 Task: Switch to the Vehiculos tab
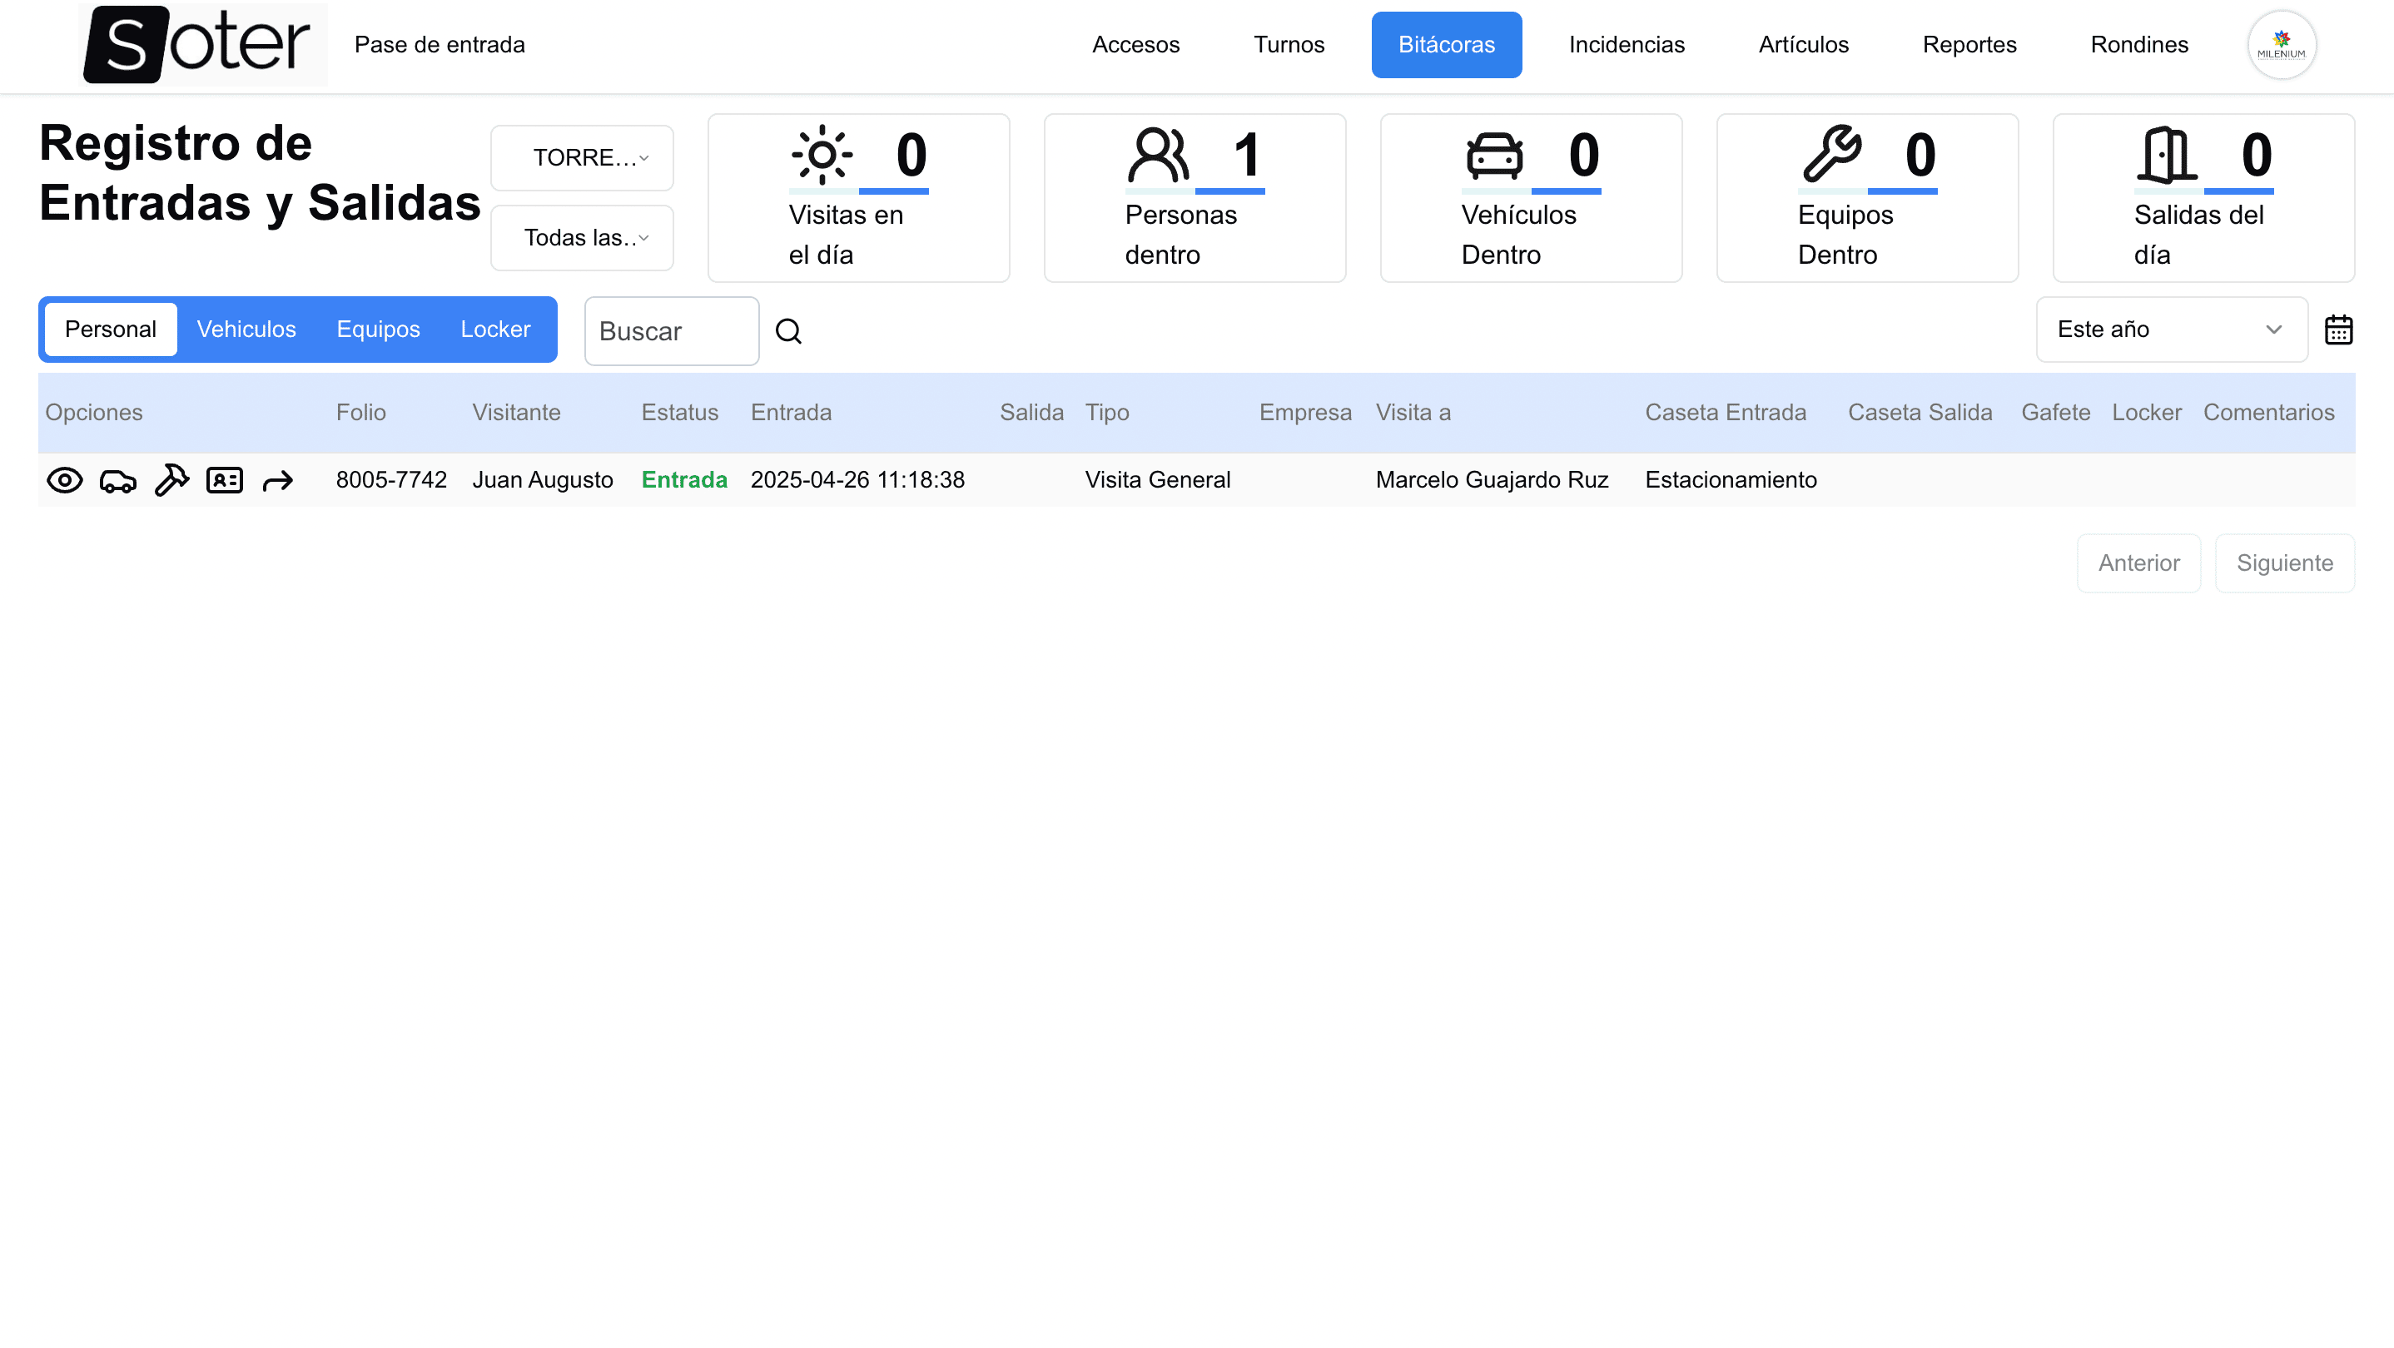[x=246, y=330]
